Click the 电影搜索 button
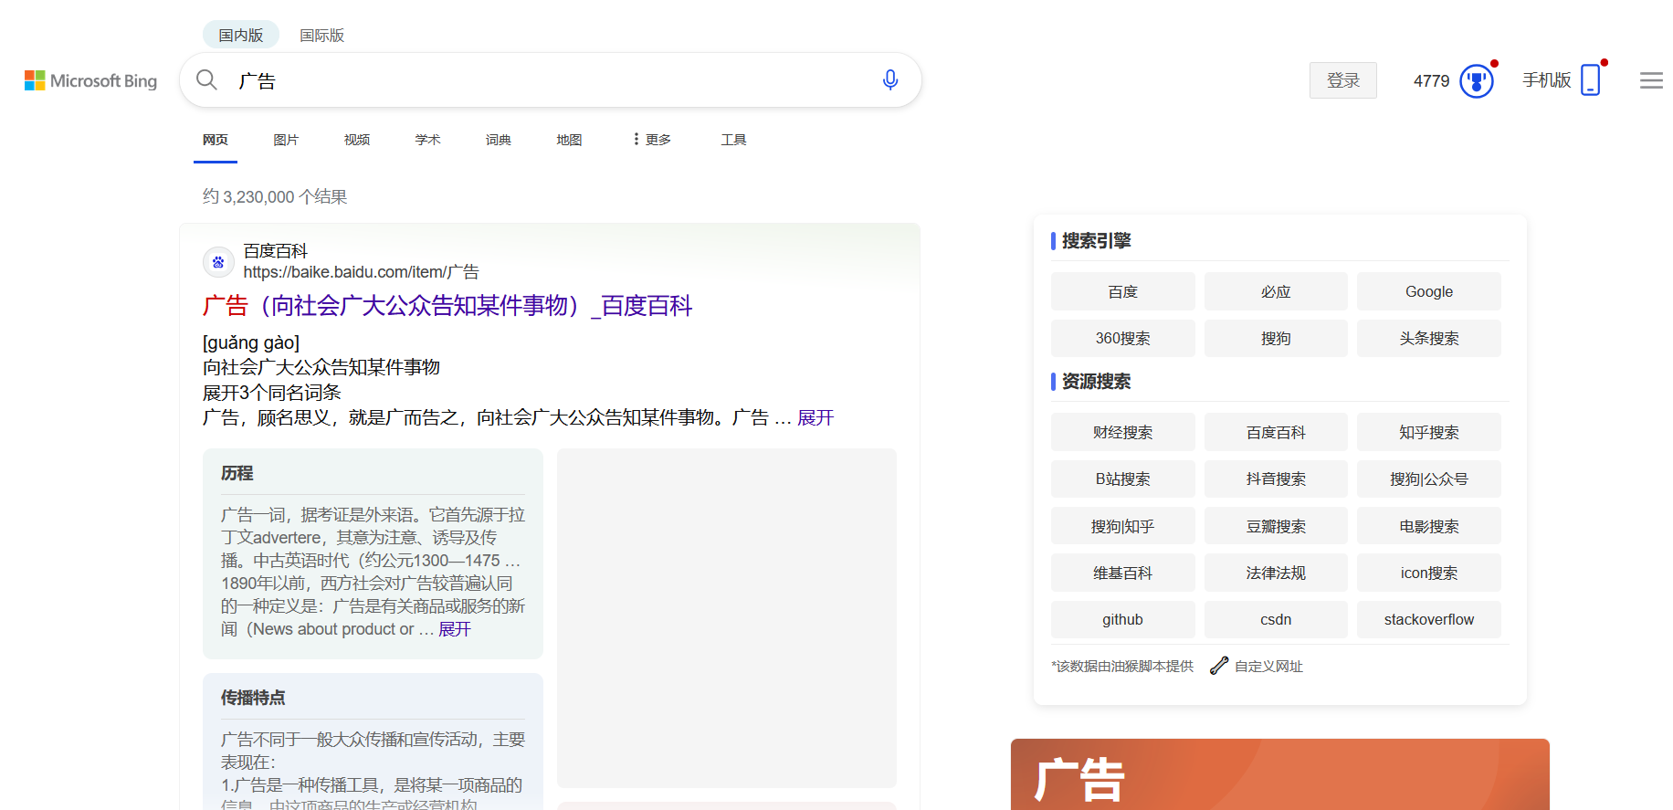 click(x=1429, y=526)
